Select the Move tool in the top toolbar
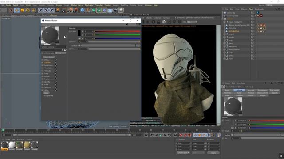The height and width of the screenshot is (159, 284). coord(17,10)
